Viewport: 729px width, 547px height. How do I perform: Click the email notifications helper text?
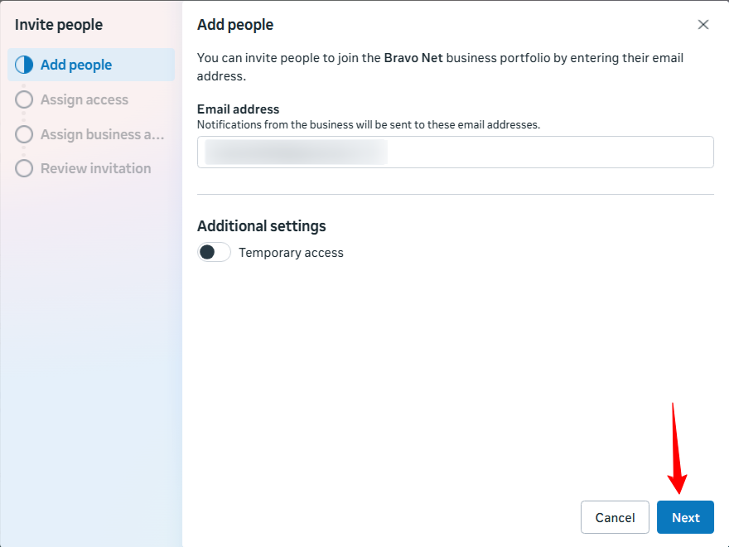tap(368, 125)
